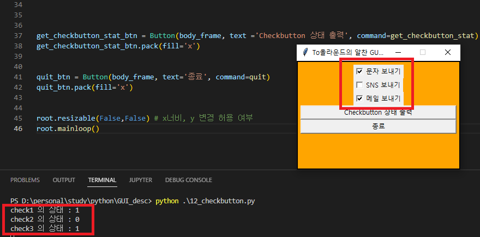The width and height of the screenshot is (480, 237).
Task: Open the JUPYTER panel tab
Action: pos(141,180)
